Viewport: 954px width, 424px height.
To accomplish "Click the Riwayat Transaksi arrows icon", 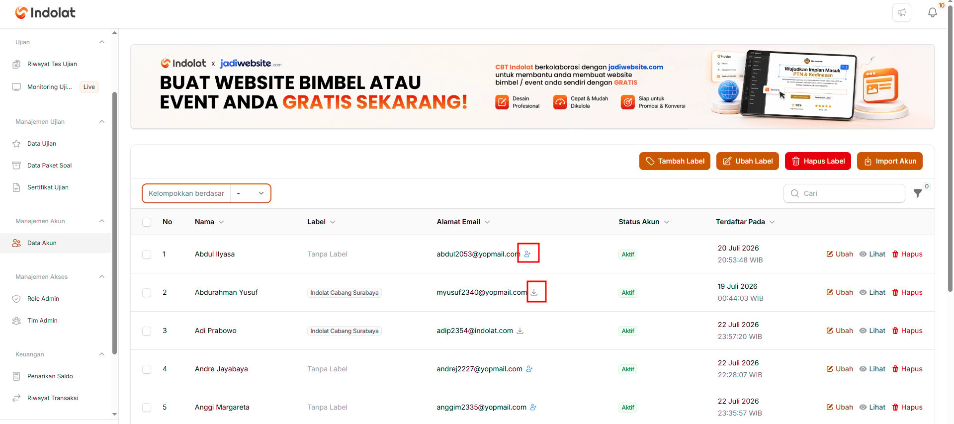I will [16, 398].
